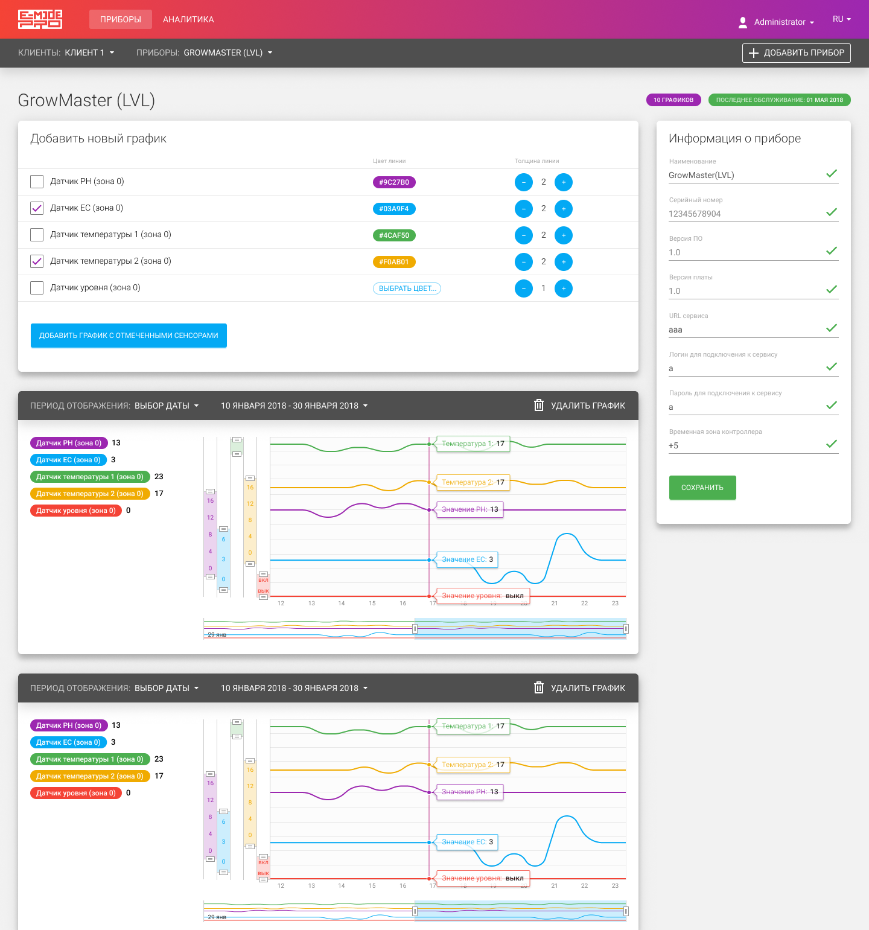Image resolution: width=869 pixels, height=930 pixels.
Task: Toggle Датчик уровня legend in first chart
Action: pyautogui.click(x=76, y=511)
